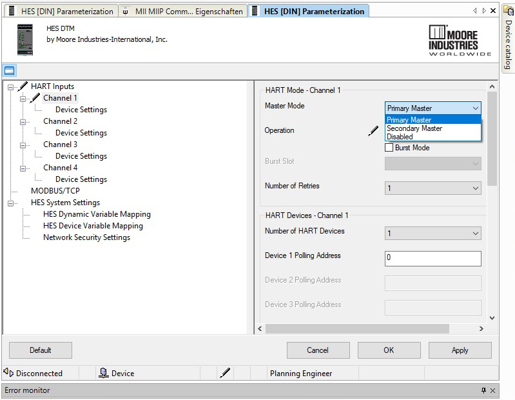Click previous tab arrow in tab strip
The height and width of the screenshot is (400, 515).
coord(475,11)
